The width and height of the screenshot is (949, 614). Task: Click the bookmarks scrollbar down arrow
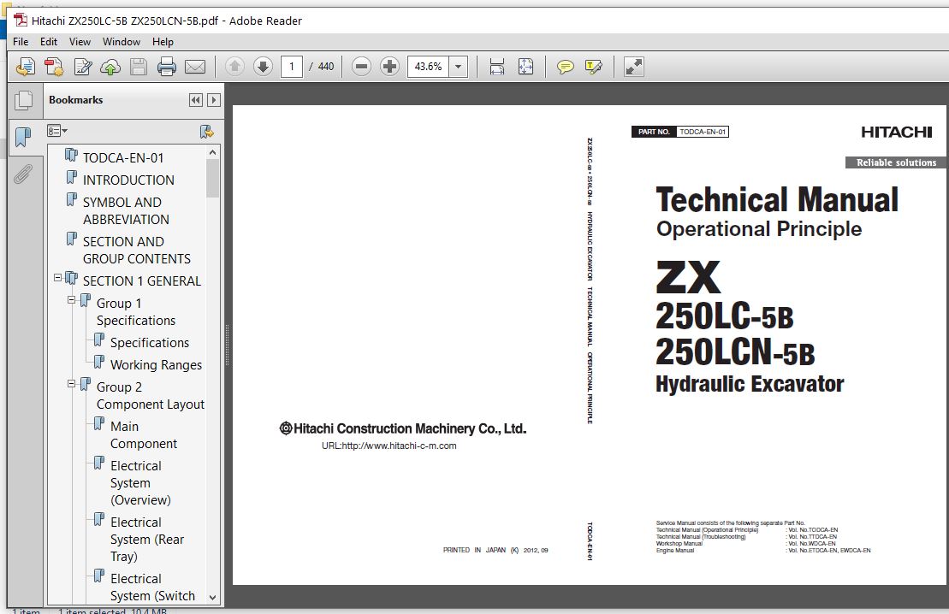(212, 597)
